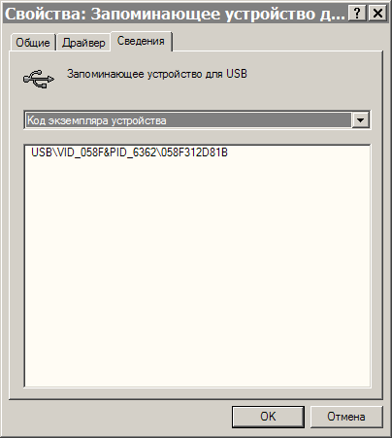Click the bottom blank area of the value list

click(x=197, y=356)
